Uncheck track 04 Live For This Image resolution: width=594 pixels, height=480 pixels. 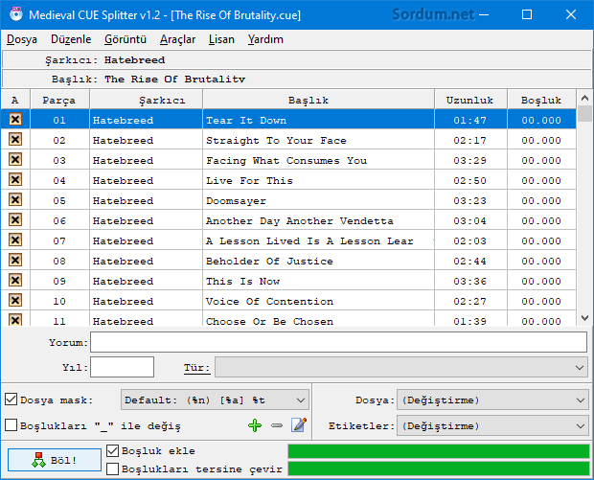(15, 179)
